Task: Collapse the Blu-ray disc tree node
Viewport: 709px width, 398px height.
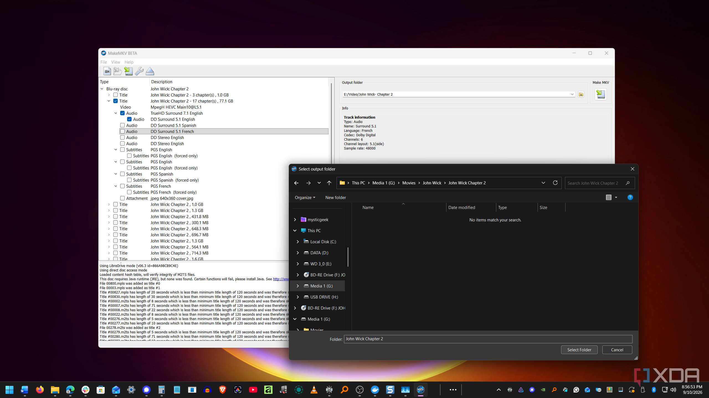Action: pos(102,89)
